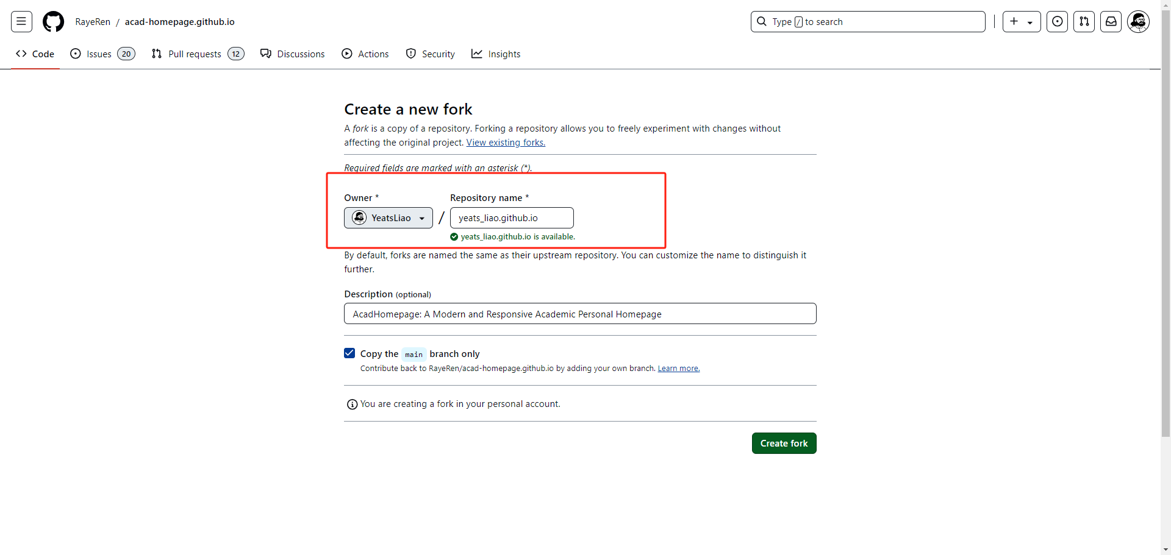
Task: Open the user avatar profile menu
Action: tap(1138, 22)
